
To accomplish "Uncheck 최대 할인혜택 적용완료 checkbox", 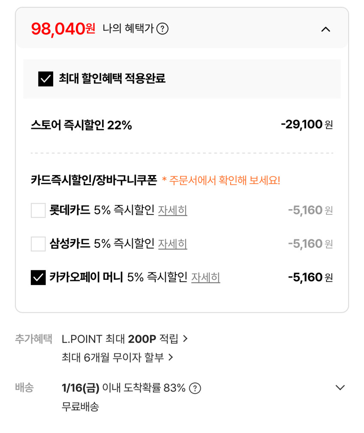I will pos(45,79).
